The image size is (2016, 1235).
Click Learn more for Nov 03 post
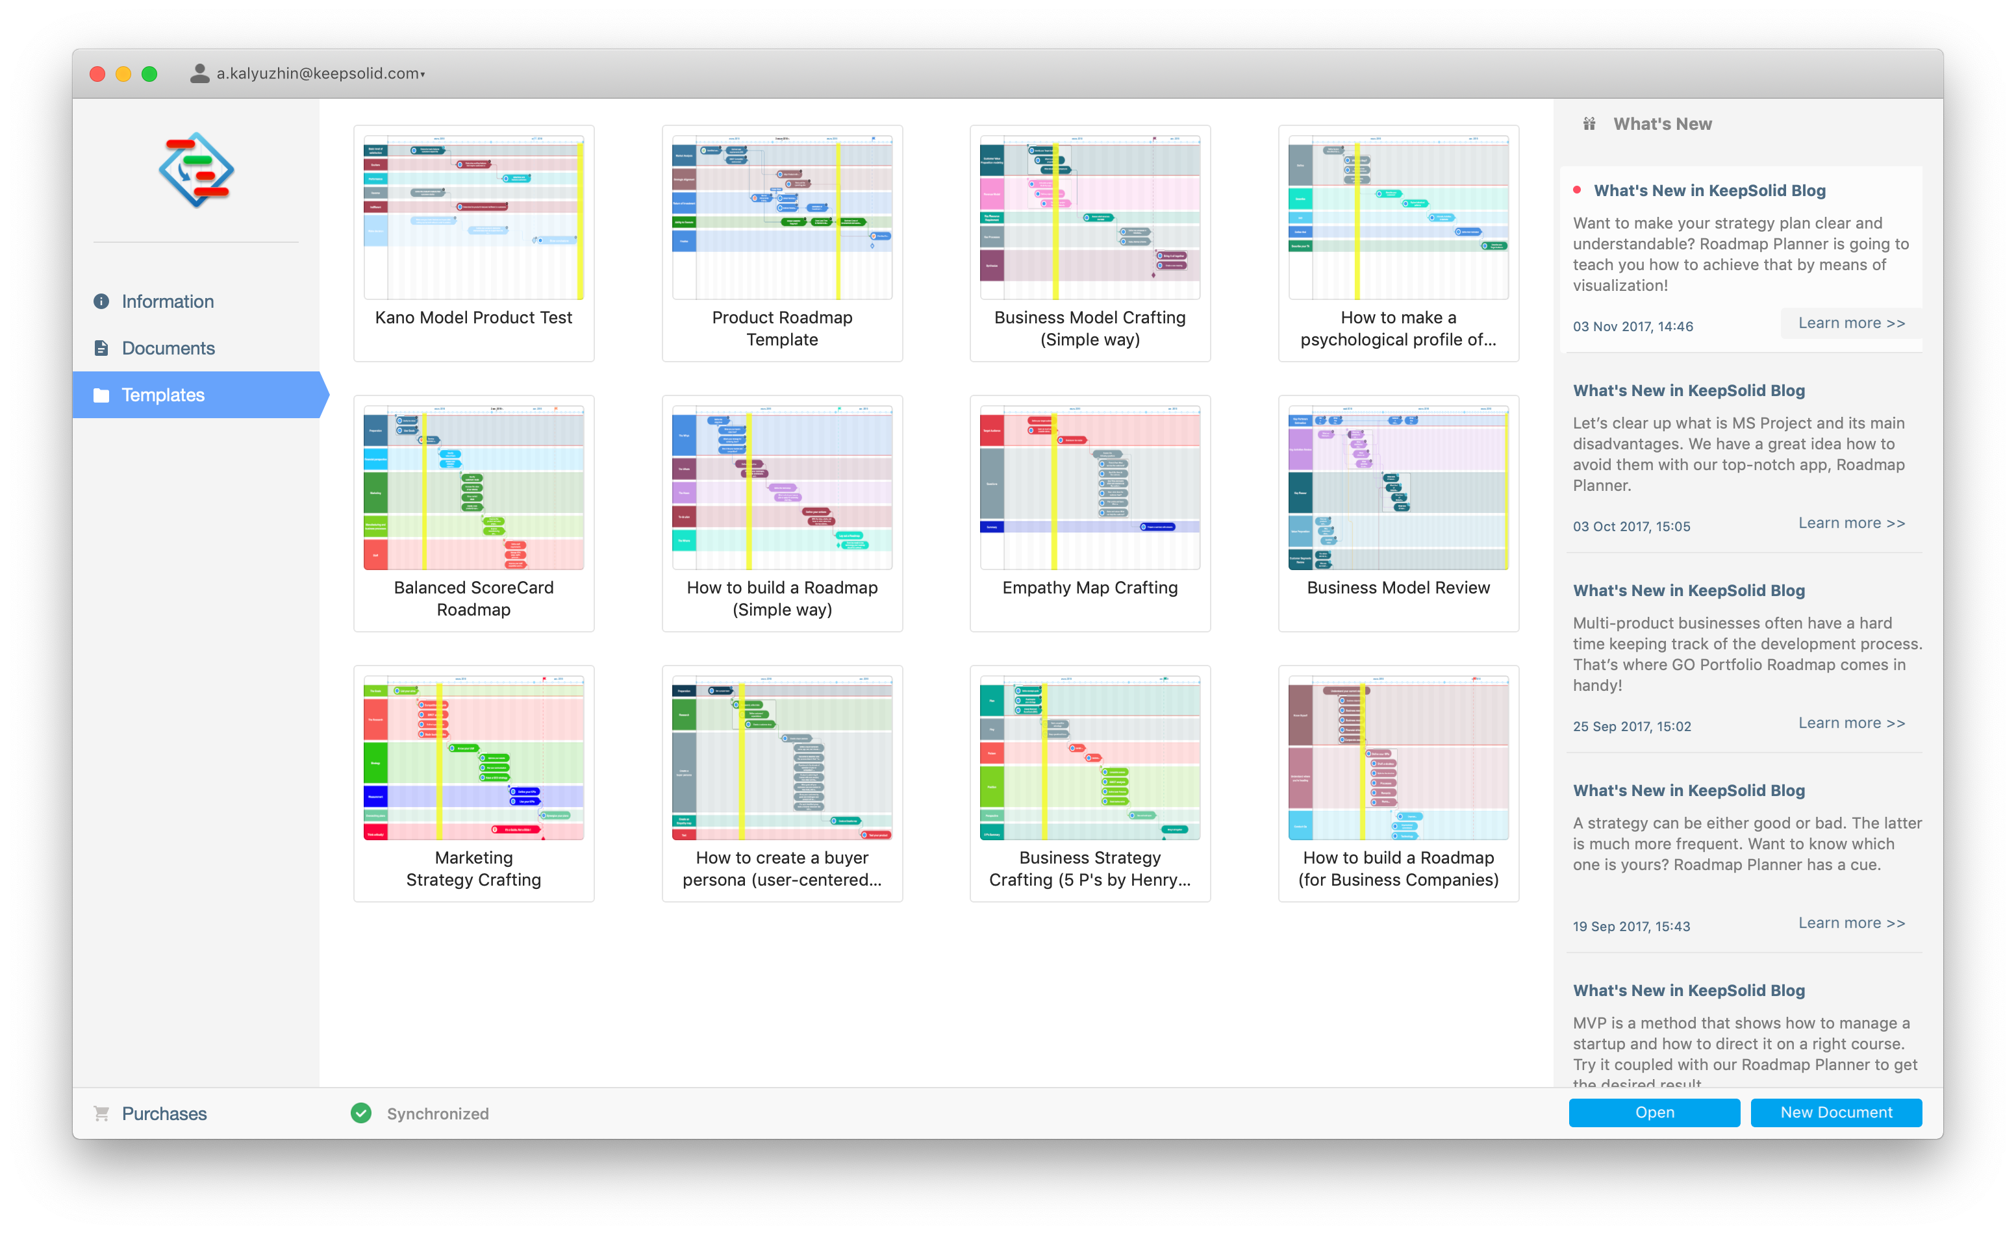[1849, 323]
